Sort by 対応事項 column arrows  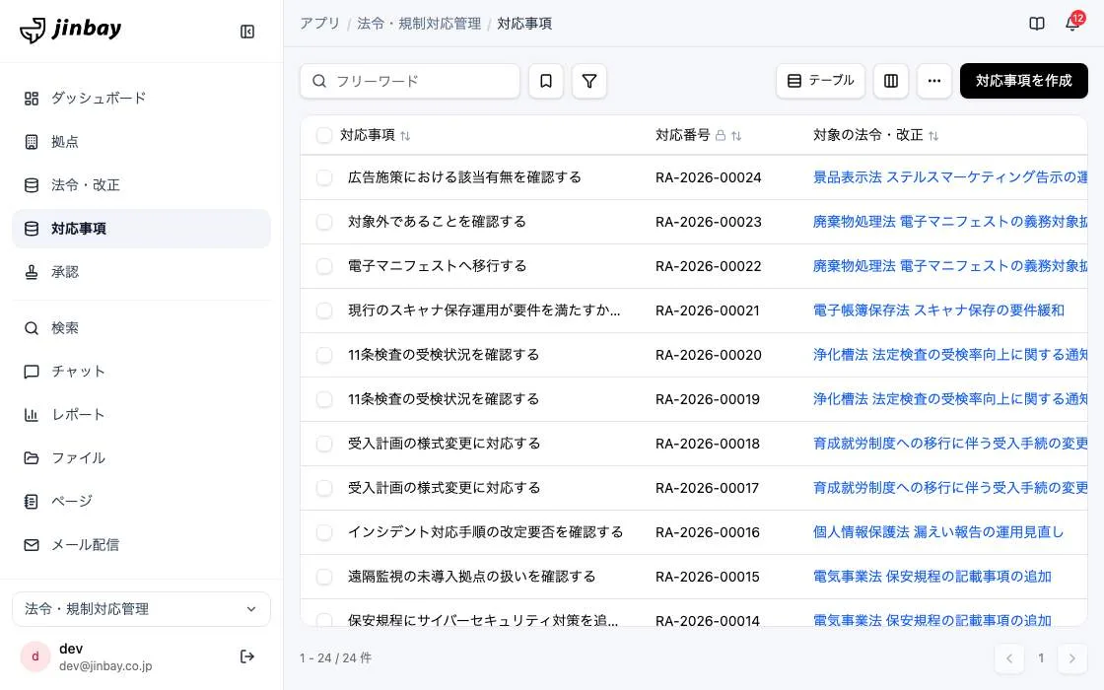click(405, 136)
